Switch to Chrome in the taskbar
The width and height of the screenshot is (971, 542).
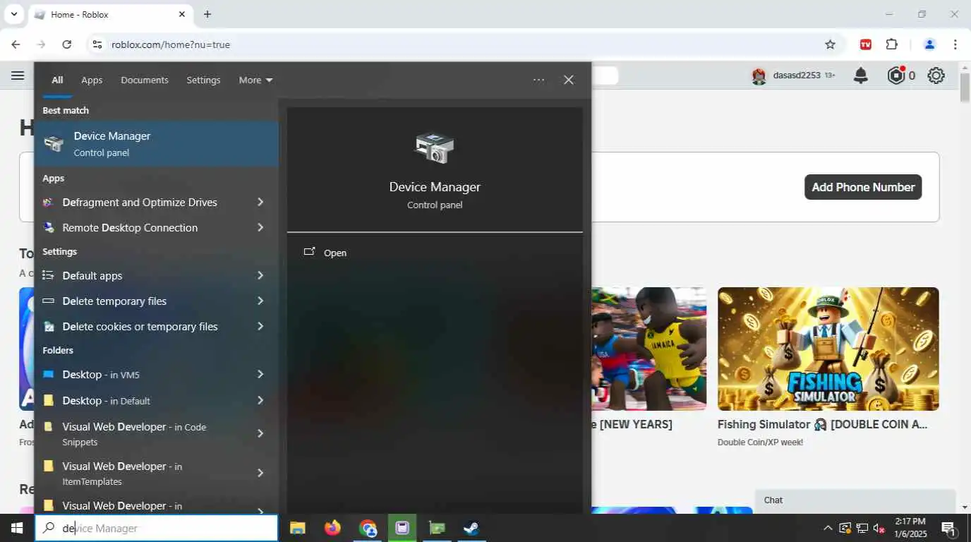(368, 528)
